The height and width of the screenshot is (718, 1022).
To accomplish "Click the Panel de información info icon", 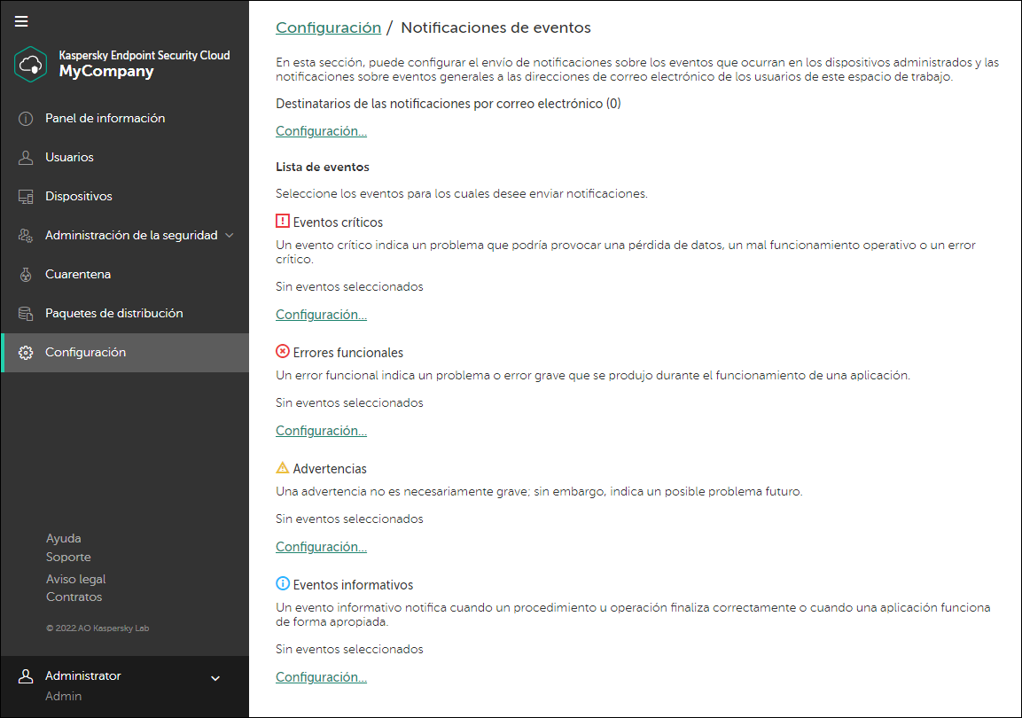I will tap(26, 119).
